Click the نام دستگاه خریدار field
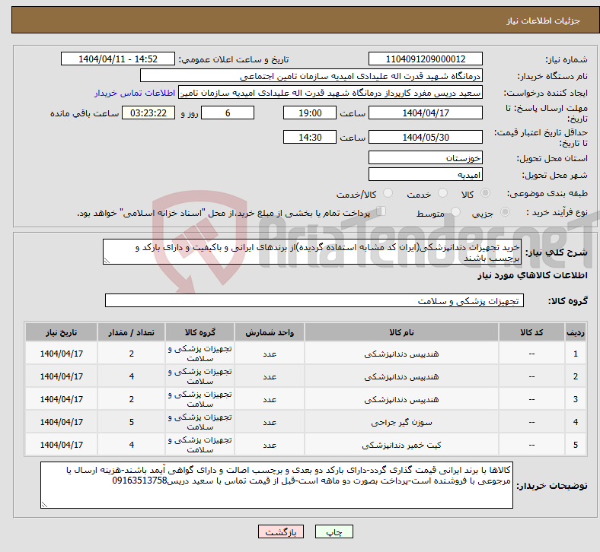The image size is (600, 552). (311, 76)
